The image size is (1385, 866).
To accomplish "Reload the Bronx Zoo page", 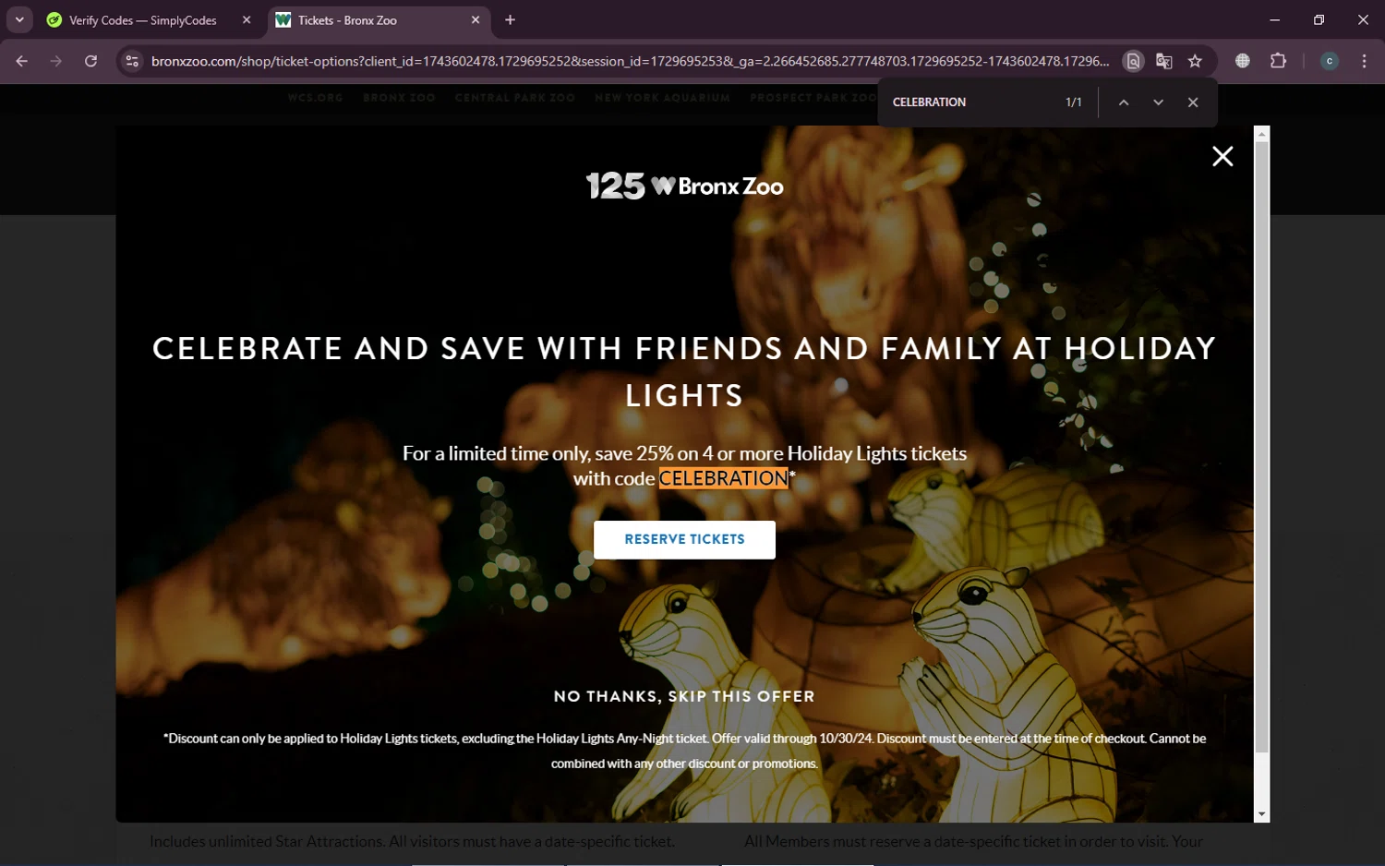I will click(90, 61).
